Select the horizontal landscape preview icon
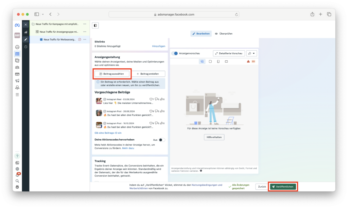The image size is (348, 208). (226, 62)
